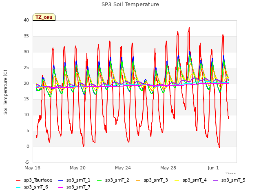Click the TZ_osu annotation label
Viewport: 261px width, 195px height.
pyautogui.click(x=44, y=17)
